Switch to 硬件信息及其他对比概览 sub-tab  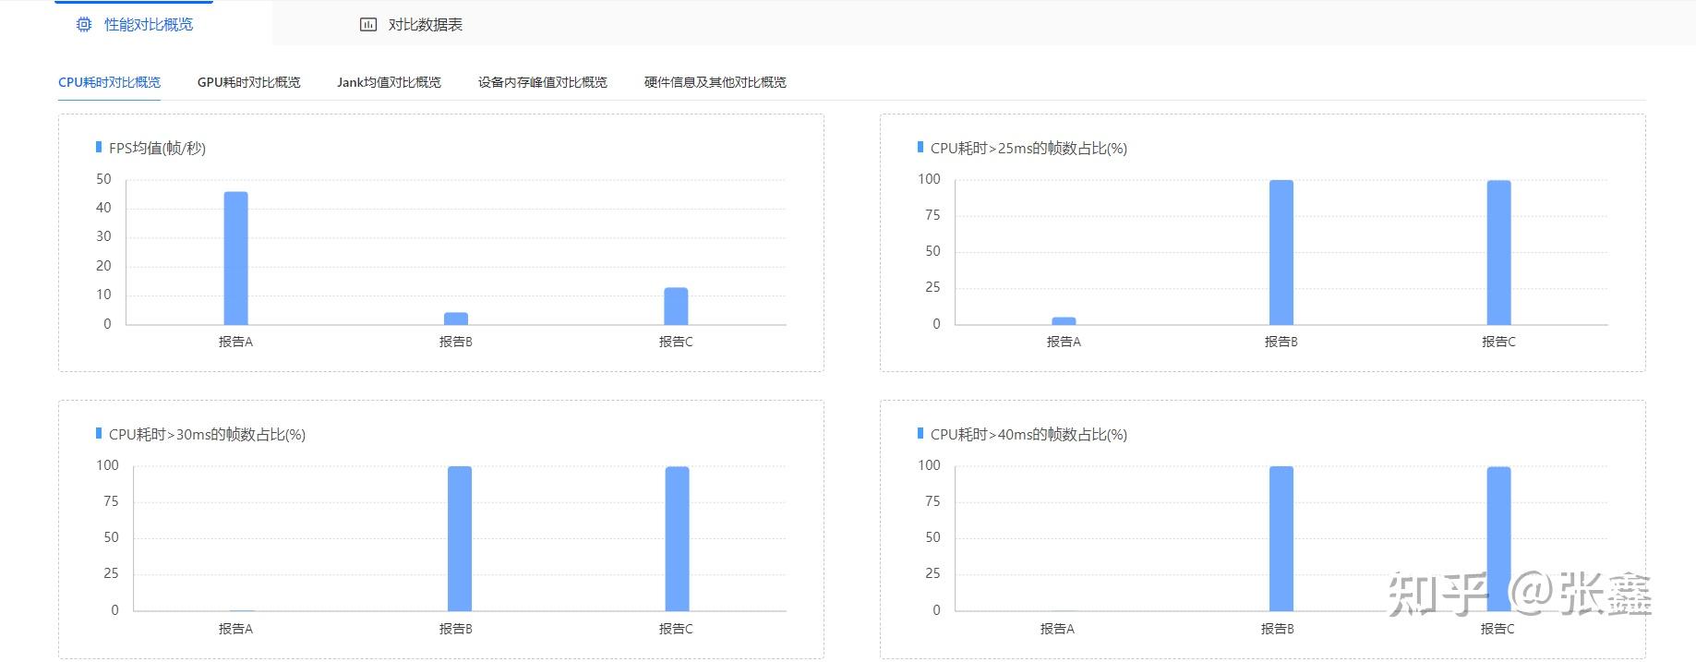click(x=716, y=82)
